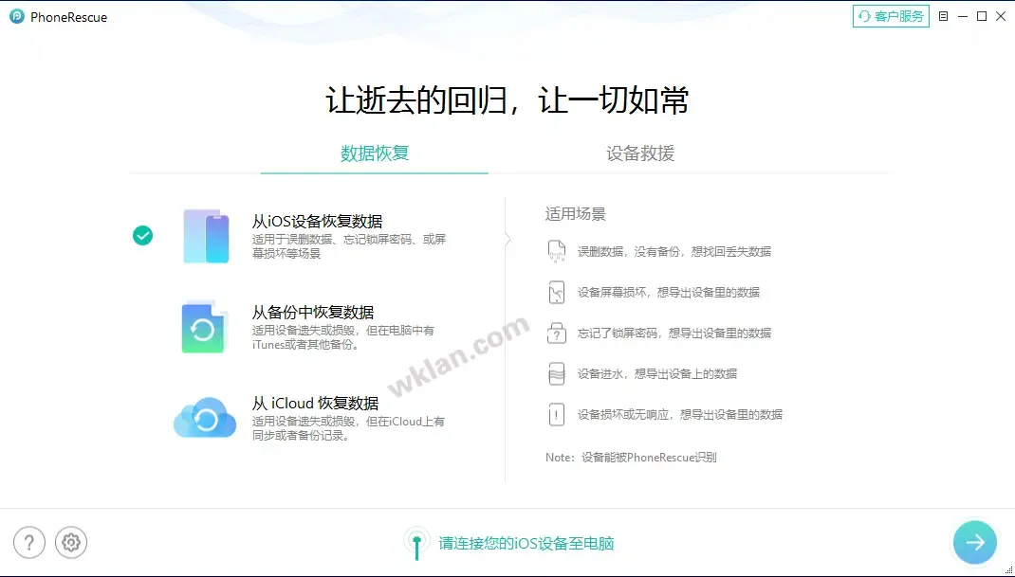Choose 从iOS设备恢复数据 option
The height and width of the screenshot is (577, 1015).
(317, 221)
